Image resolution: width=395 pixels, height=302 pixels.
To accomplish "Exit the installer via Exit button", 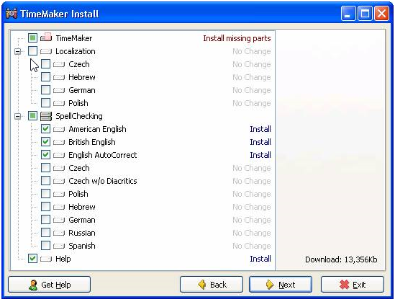I will (353, 285).
